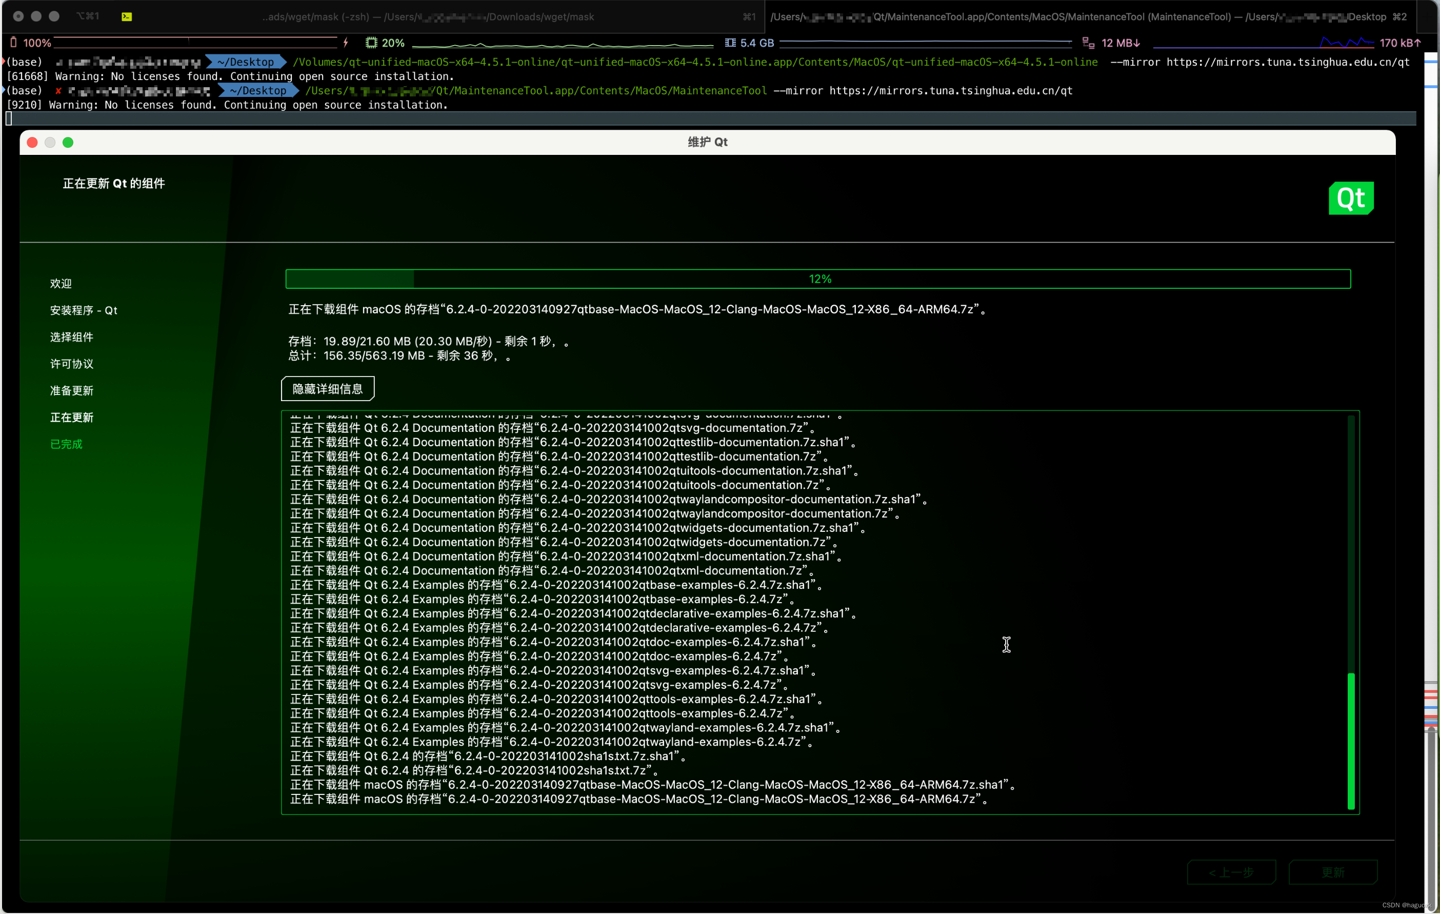Click the yellow terminal icon in tab bar

tap(127, 17)
